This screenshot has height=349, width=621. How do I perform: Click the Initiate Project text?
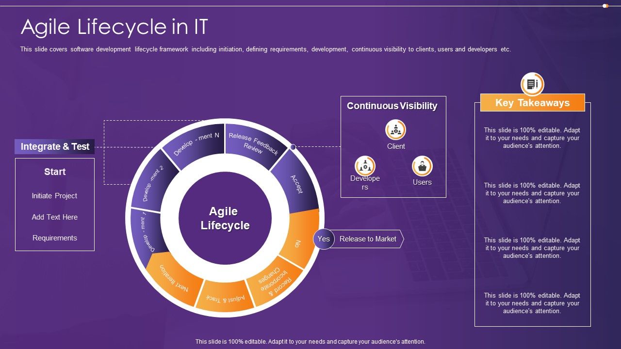54,196
